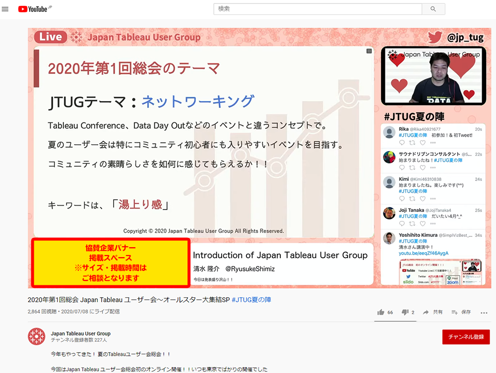
Task: Click the @RyusukeShimiz handle on the slide caption
Action: point(250,269)
